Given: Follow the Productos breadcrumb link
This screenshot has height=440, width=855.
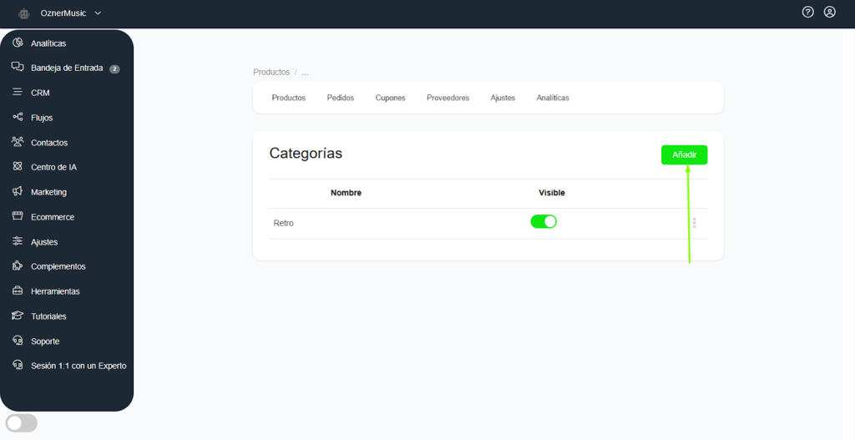Looking at the screenshot, I should point(271,73).
